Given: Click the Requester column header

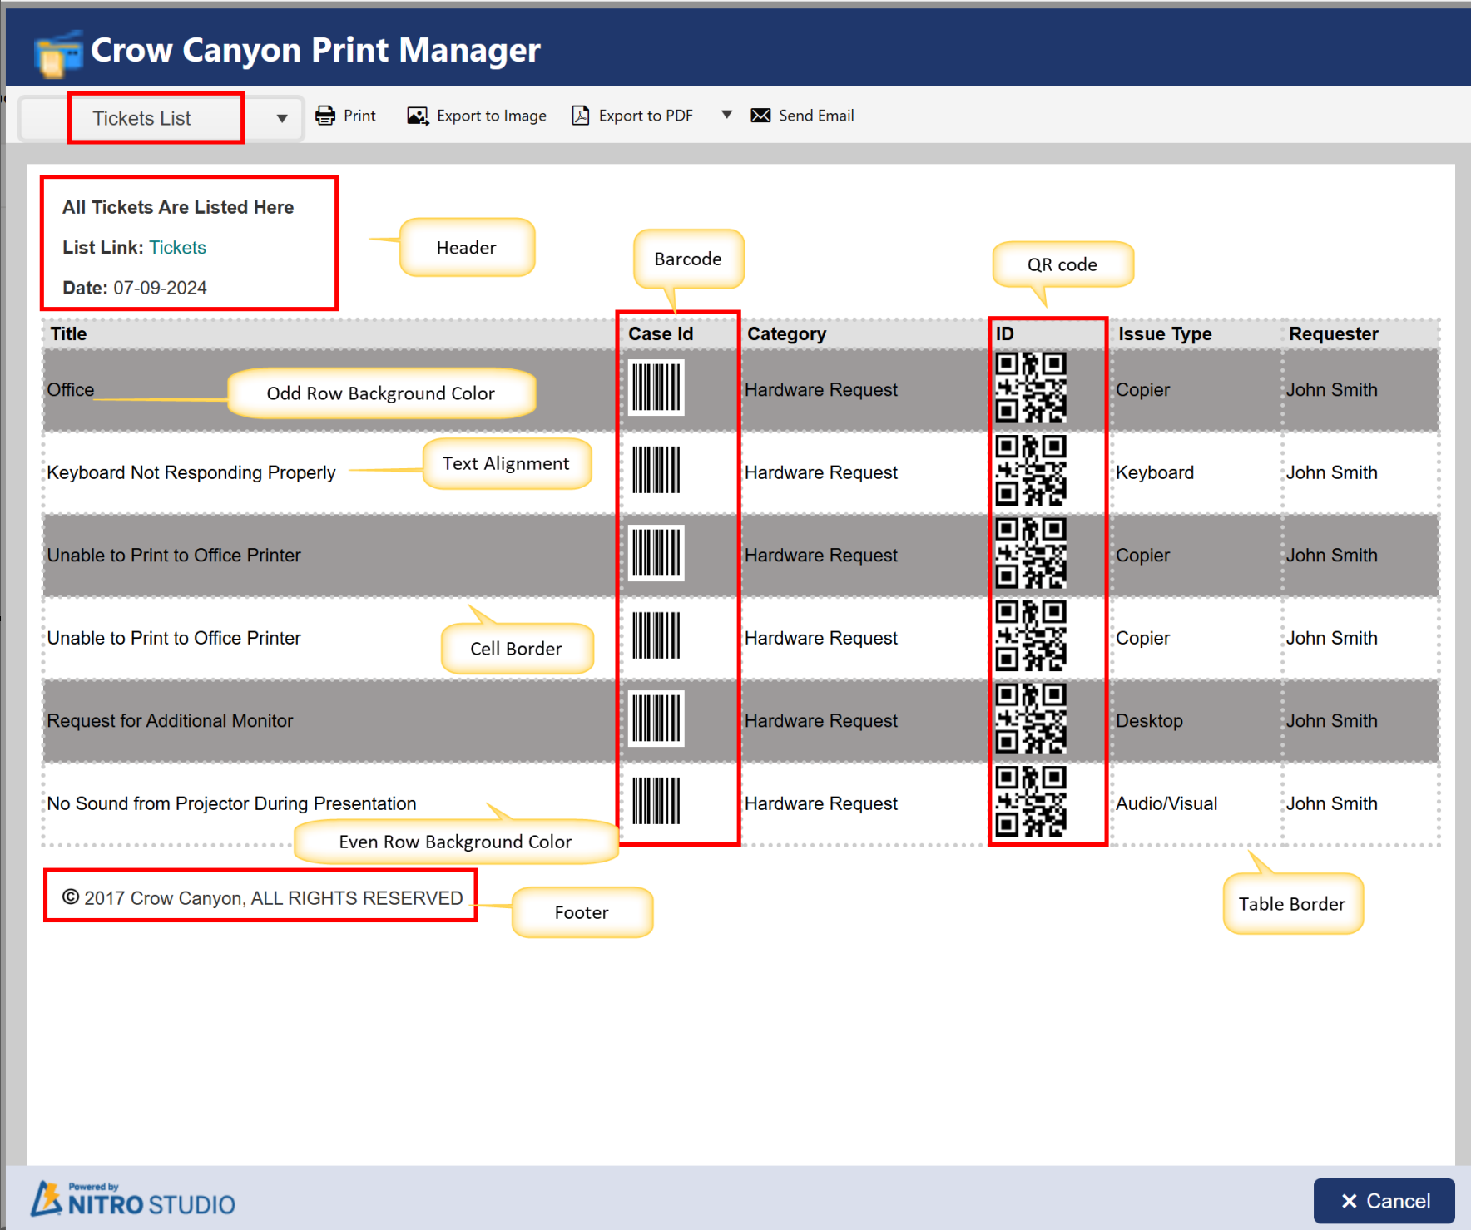Looking at the screenshot, I should pos(1334,334).
